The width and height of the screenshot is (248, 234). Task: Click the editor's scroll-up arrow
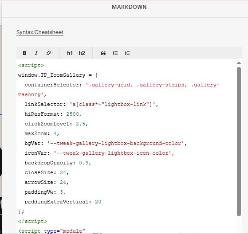click(239, 63)
